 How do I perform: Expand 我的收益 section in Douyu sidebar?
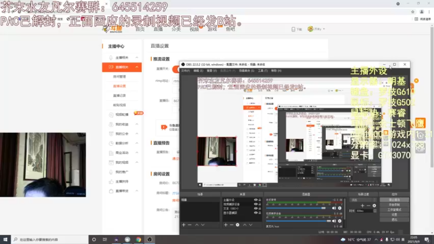137,124
